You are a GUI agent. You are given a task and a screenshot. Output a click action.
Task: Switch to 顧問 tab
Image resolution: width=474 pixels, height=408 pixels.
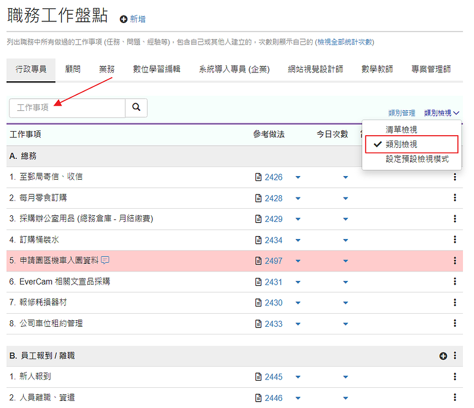(73, 69)
